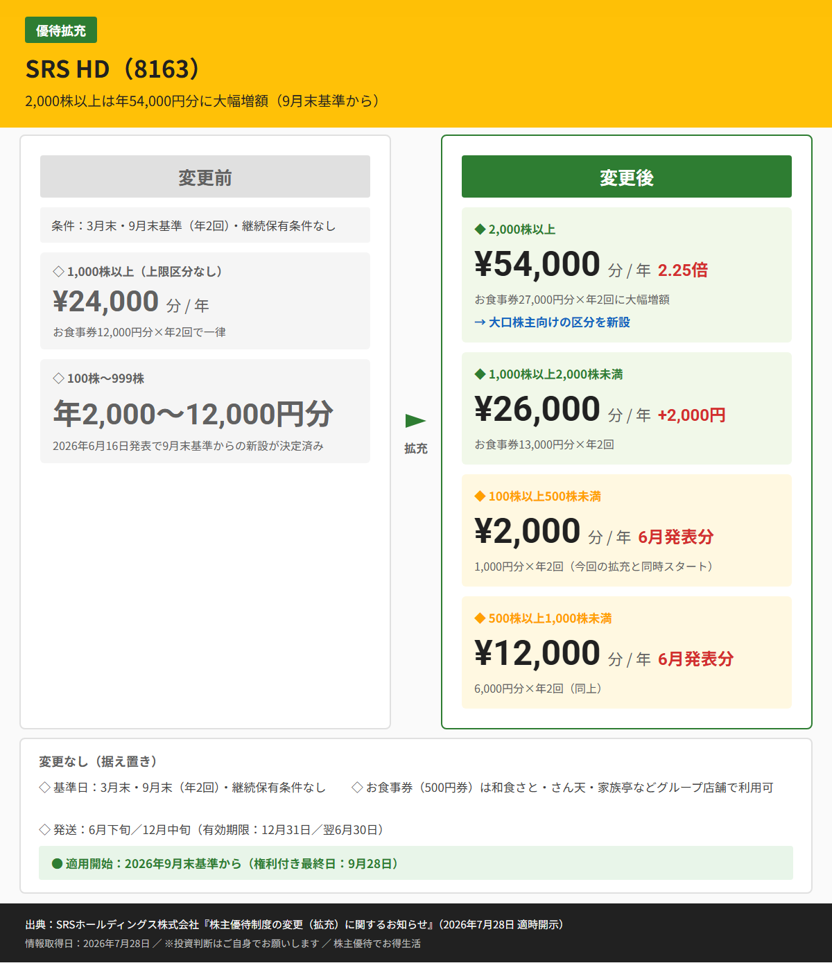This screenshot has width=832, height=979.
Task: Click the 拡充 label under the arrow
Action: [416, 449]
